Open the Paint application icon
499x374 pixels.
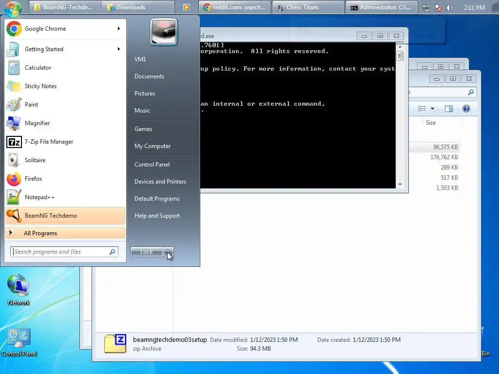[x=14, y=105]
